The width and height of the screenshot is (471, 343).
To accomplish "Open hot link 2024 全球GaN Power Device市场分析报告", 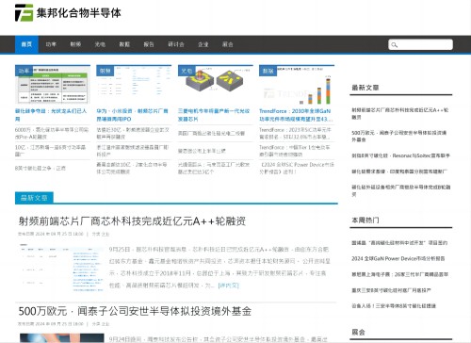I will click(398, 258).
